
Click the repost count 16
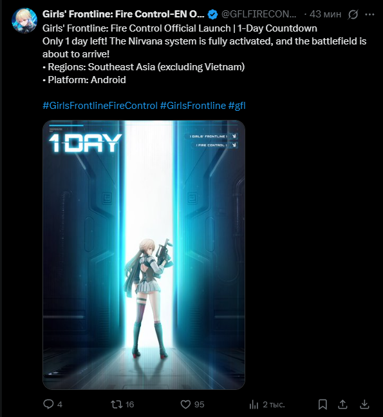129,405
